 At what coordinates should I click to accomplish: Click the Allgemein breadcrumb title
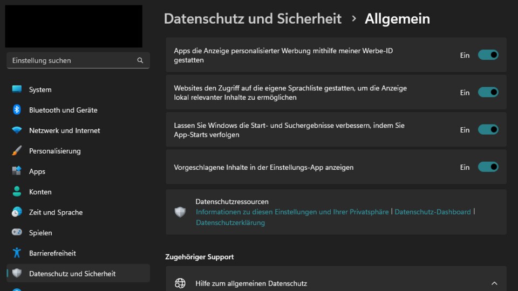(x=397, y=19)
